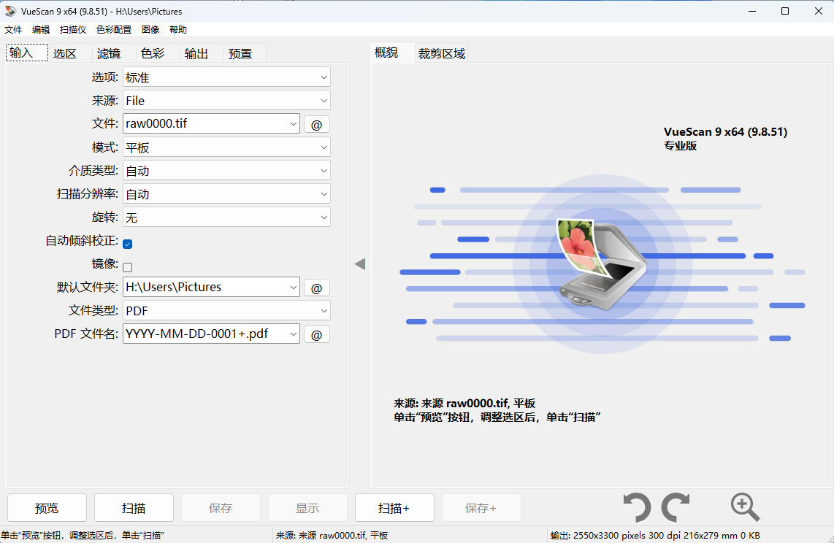The height and width of the screenshot is (543, 834).
Task: Switch to the 滤镜 tab
Action: 114,54
